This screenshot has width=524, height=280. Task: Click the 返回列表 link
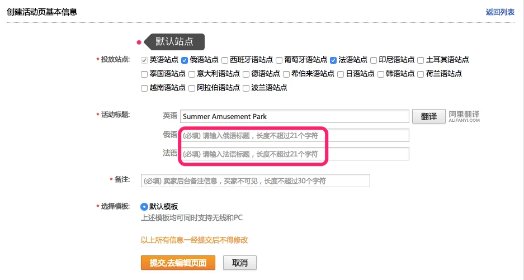coord(500,12)
